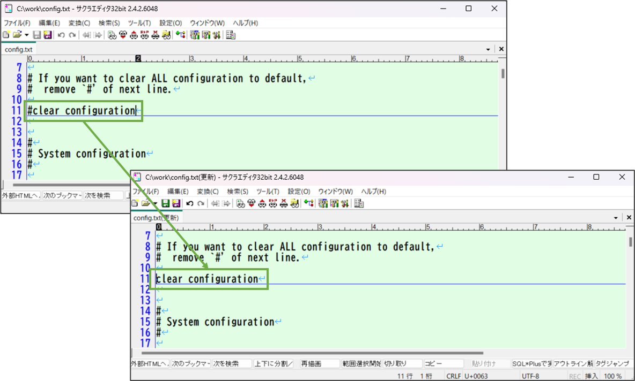The height and width of the screenshot is (381, 635).
Task: Click Outline analysis icon in back window toolbar
Action: [181, 35]
